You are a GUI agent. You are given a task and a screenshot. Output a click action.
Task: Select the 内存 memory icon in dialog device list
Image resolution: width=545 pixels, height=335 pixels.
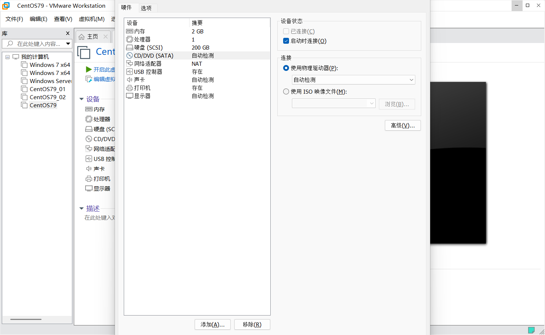pos(129,31)
